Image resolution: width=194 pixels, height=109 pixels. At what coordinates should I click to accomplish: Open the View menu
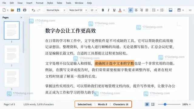click(20, 3)
